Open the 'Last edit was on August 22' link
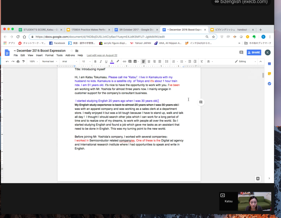 [102, 55]
